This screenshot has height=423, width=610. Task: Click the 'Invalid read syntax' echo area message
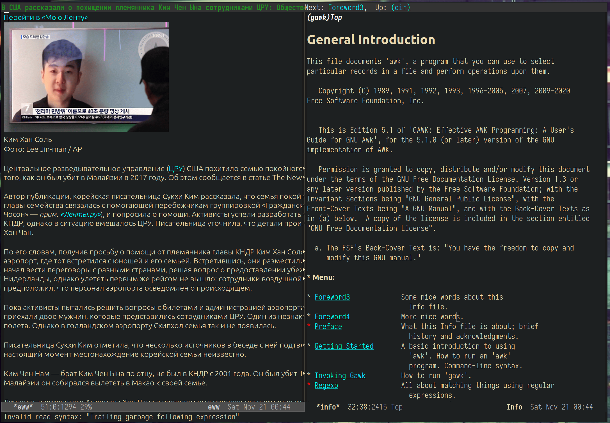tap(121, 417)
